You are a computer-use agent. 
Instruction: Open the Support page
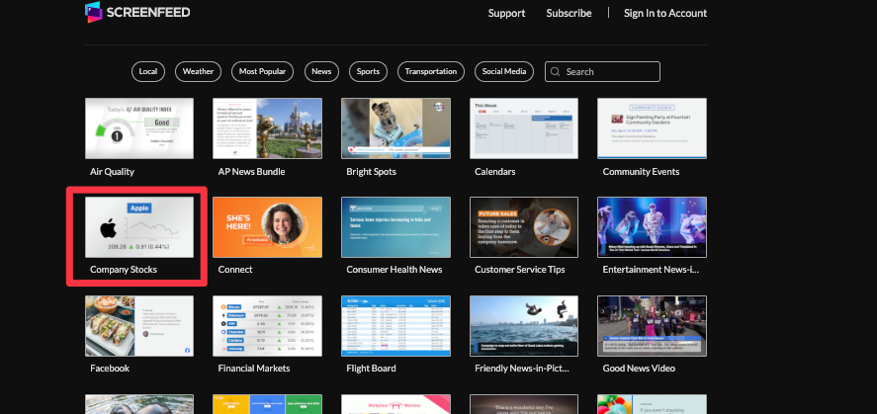(506, 13)
